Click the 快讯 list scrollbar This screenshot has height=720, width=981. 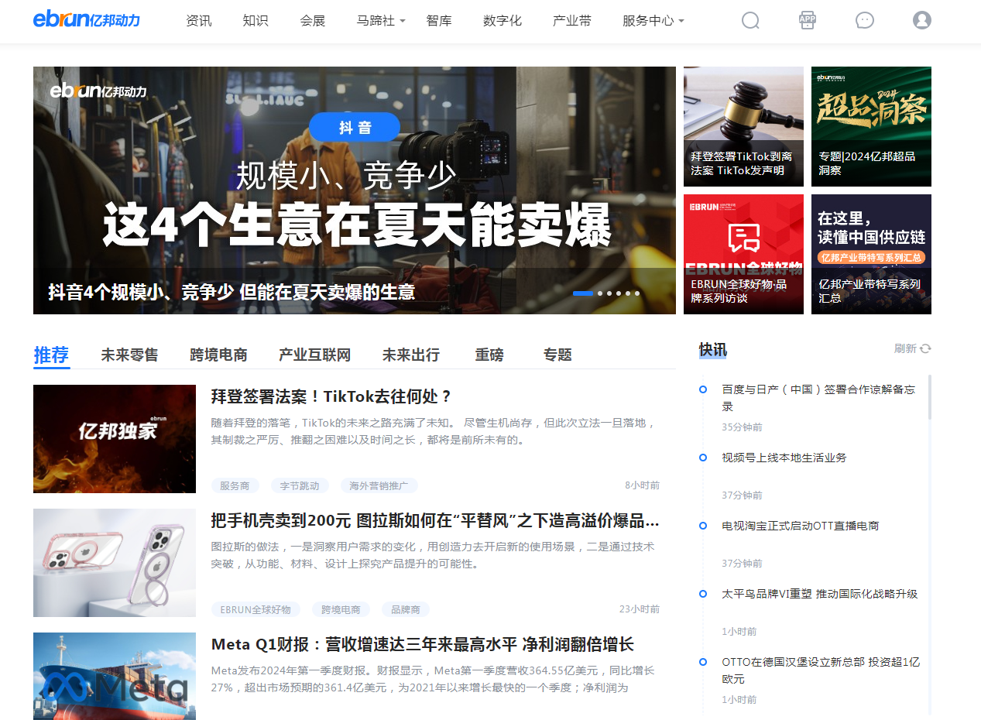[x=929, y=397]
